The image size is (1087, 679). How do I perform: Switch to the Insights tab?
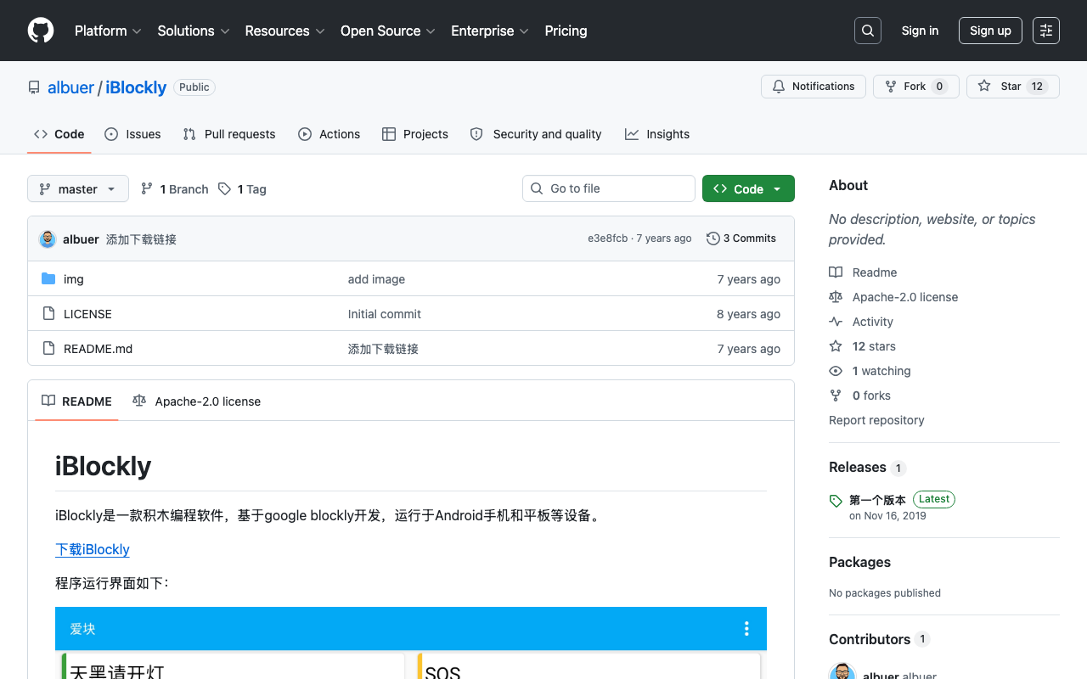657,134
